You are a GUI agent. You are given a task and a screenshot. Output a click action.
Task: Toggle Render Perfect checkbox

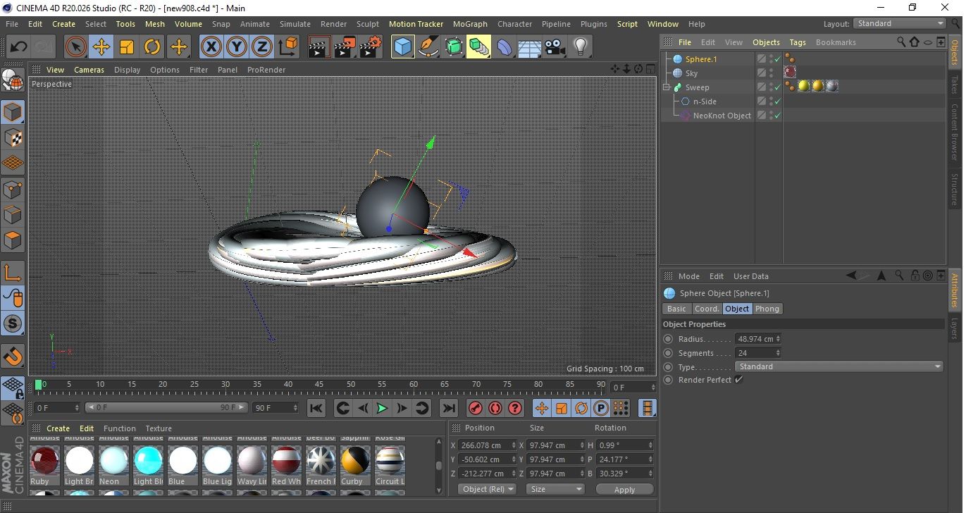point(738,380)
